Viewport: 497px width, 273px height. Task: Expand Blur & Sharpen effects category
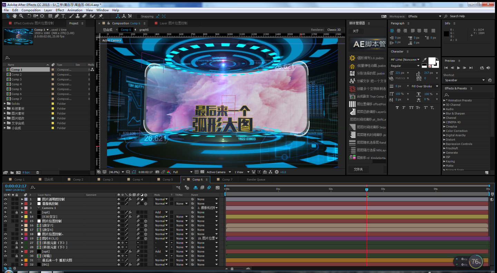445,113
